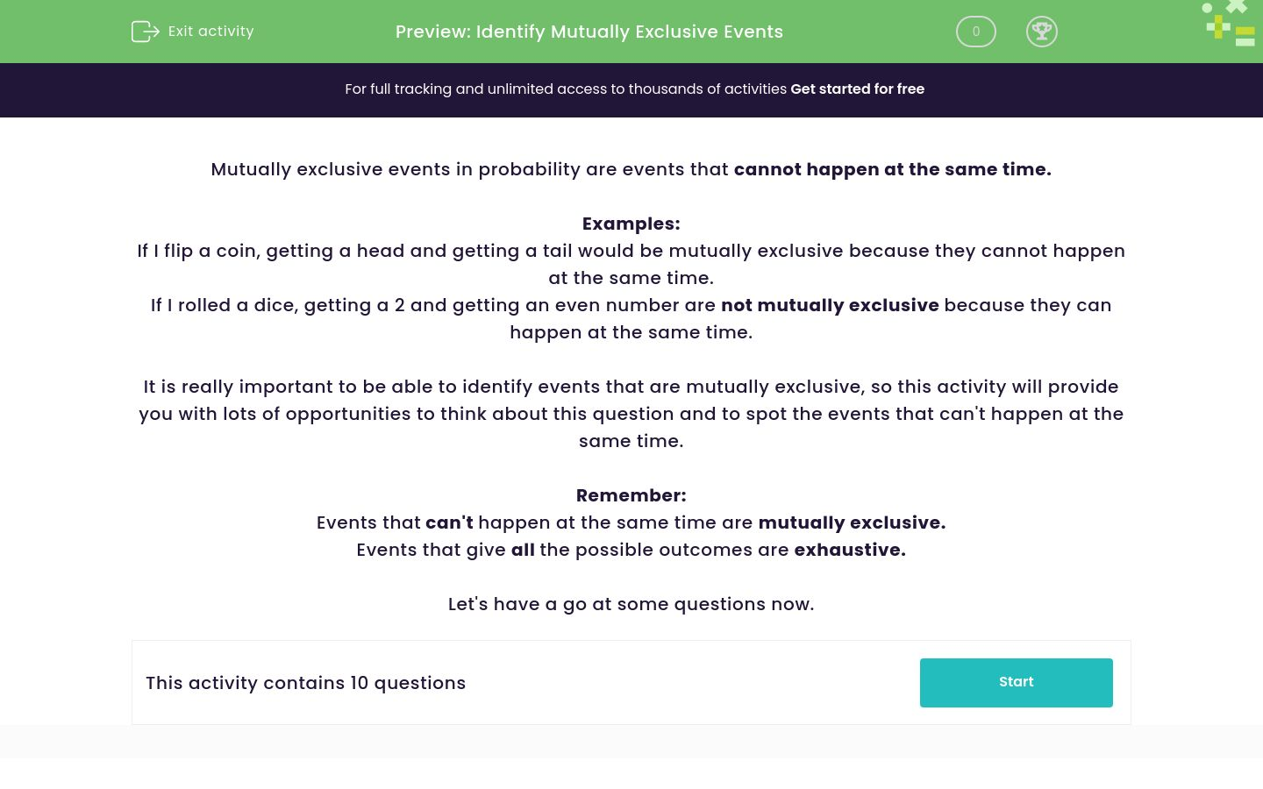Image resolution: width=1263 pixels, height=789 pixels.
Task: Open the Get started for free link
Action: click(x=857, y=89)
